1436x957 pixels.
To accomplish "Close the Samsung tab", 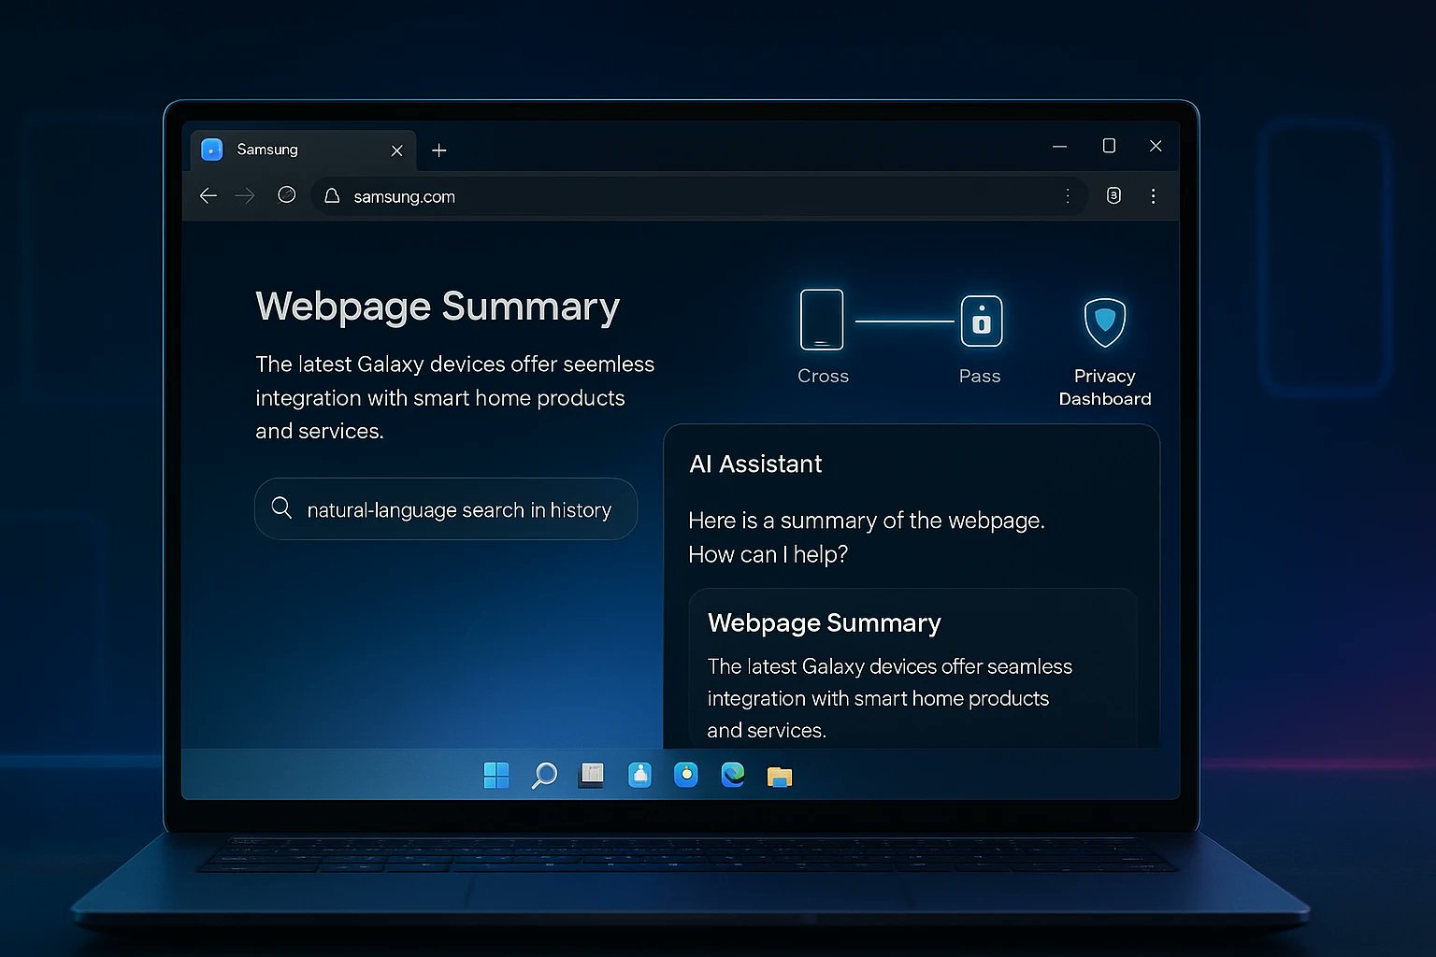I will click(396, 150).
